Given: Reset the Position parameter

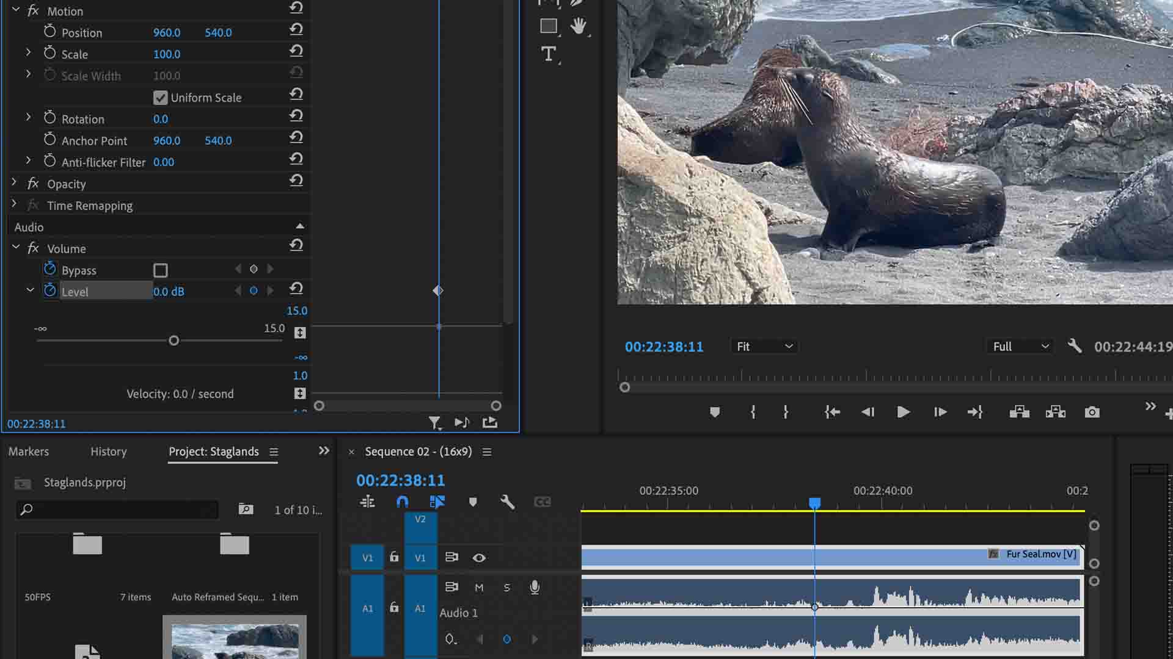Looking at the screenshot, I should 296,29.
